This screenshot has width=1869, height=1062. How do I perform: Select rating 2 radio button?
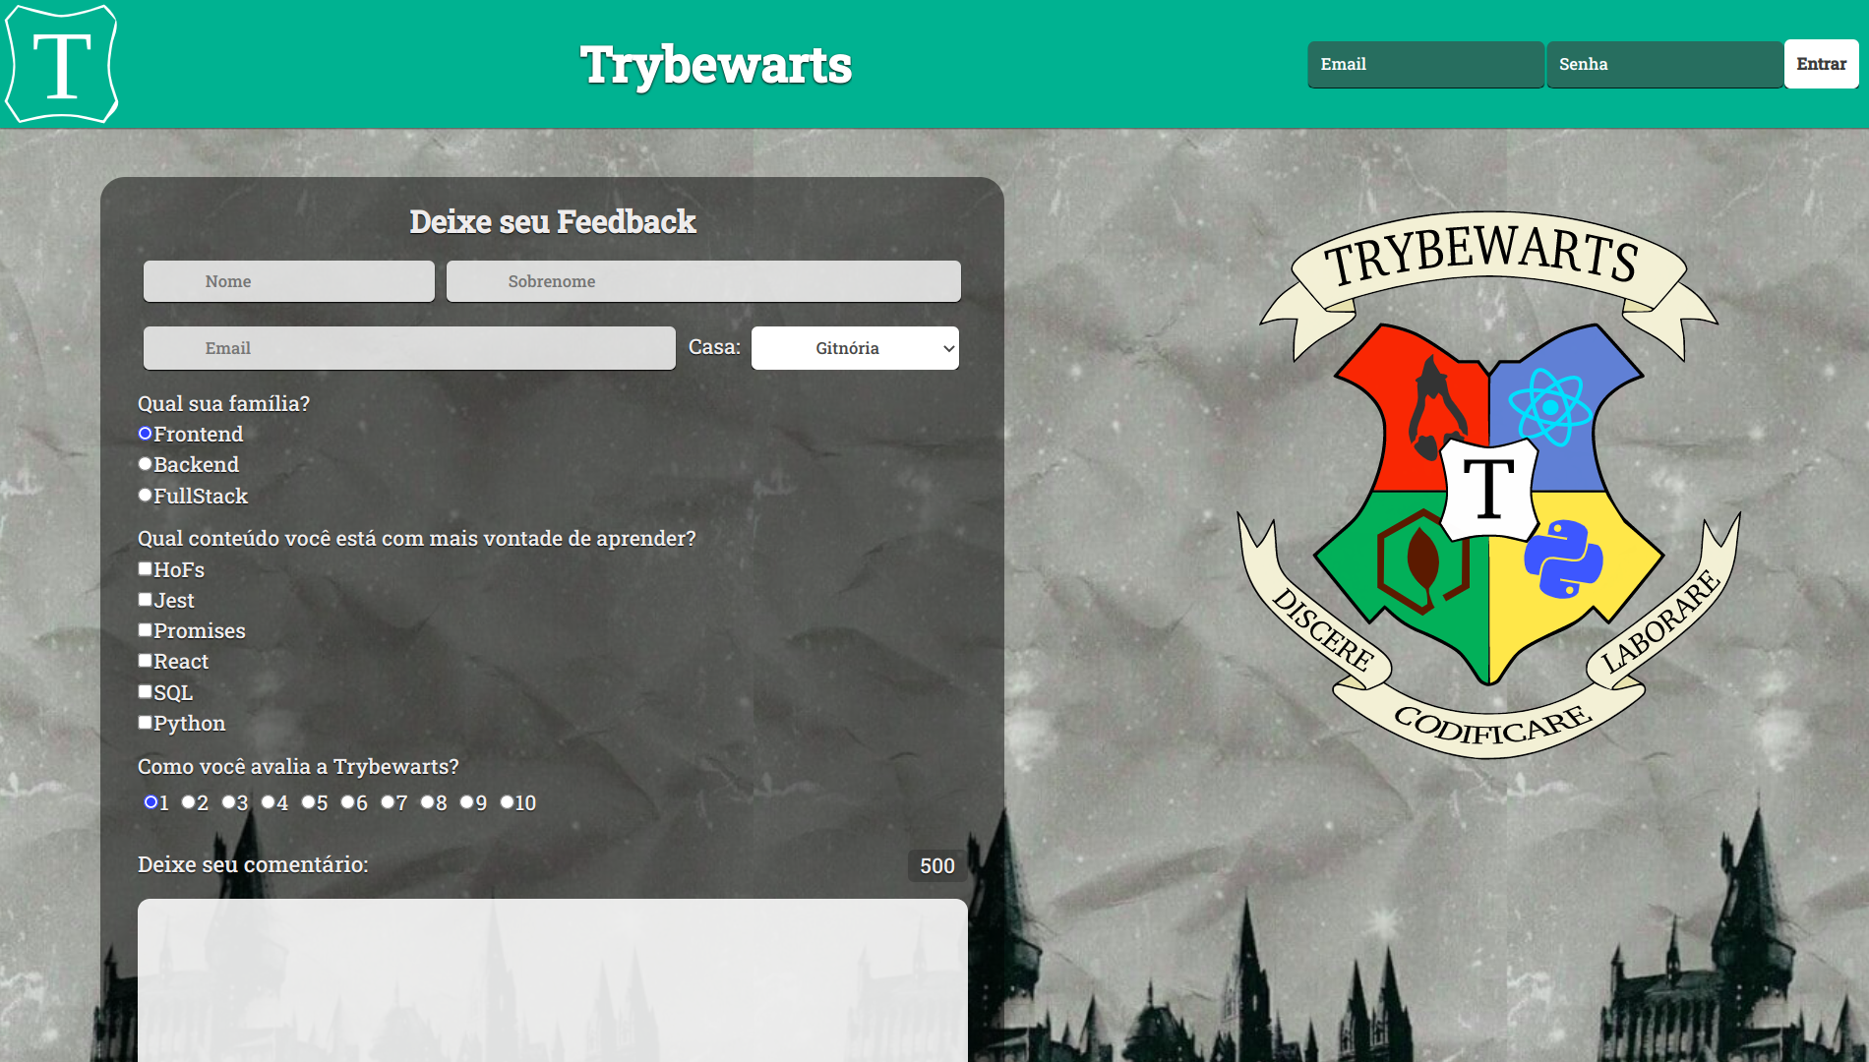tap(188, 802)
